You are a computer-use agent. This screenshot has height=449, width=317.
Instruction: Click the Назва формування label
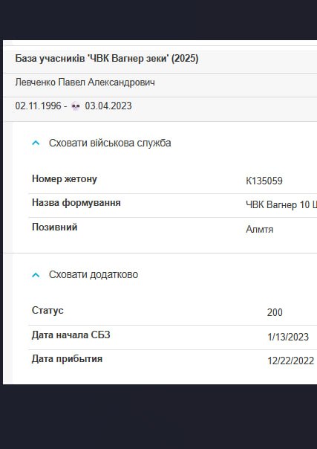(x=76, y=203)
